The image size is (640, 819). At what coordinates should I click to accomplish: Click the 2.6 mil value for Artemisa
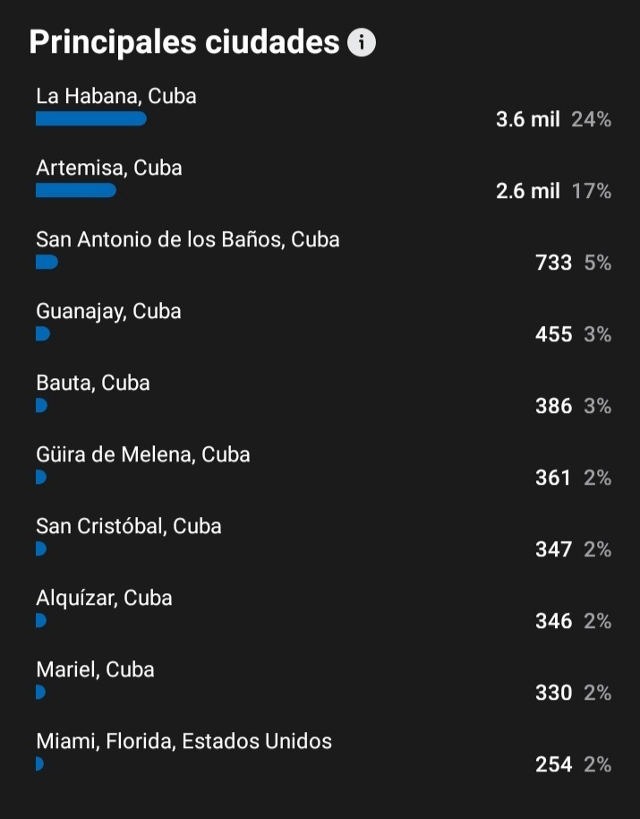528,191
